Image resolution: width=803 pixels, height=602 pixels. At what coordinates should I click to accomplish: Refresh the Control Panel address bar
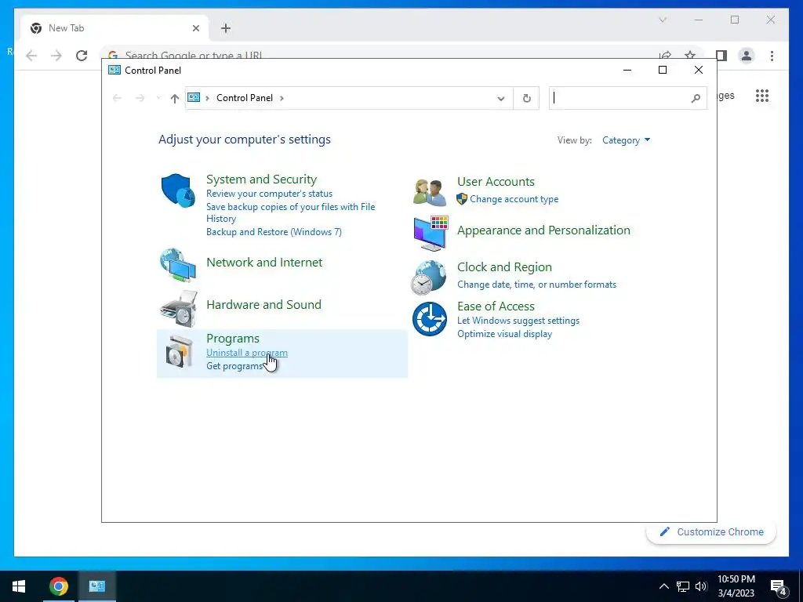tap(526, 98)
